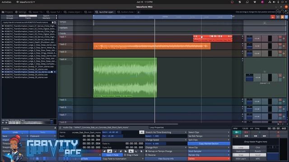The width and height of the screenshot is (289, 162).
Task: Click Copy Marked Section button
Action: pyautogui.click(x=209, y=144)
